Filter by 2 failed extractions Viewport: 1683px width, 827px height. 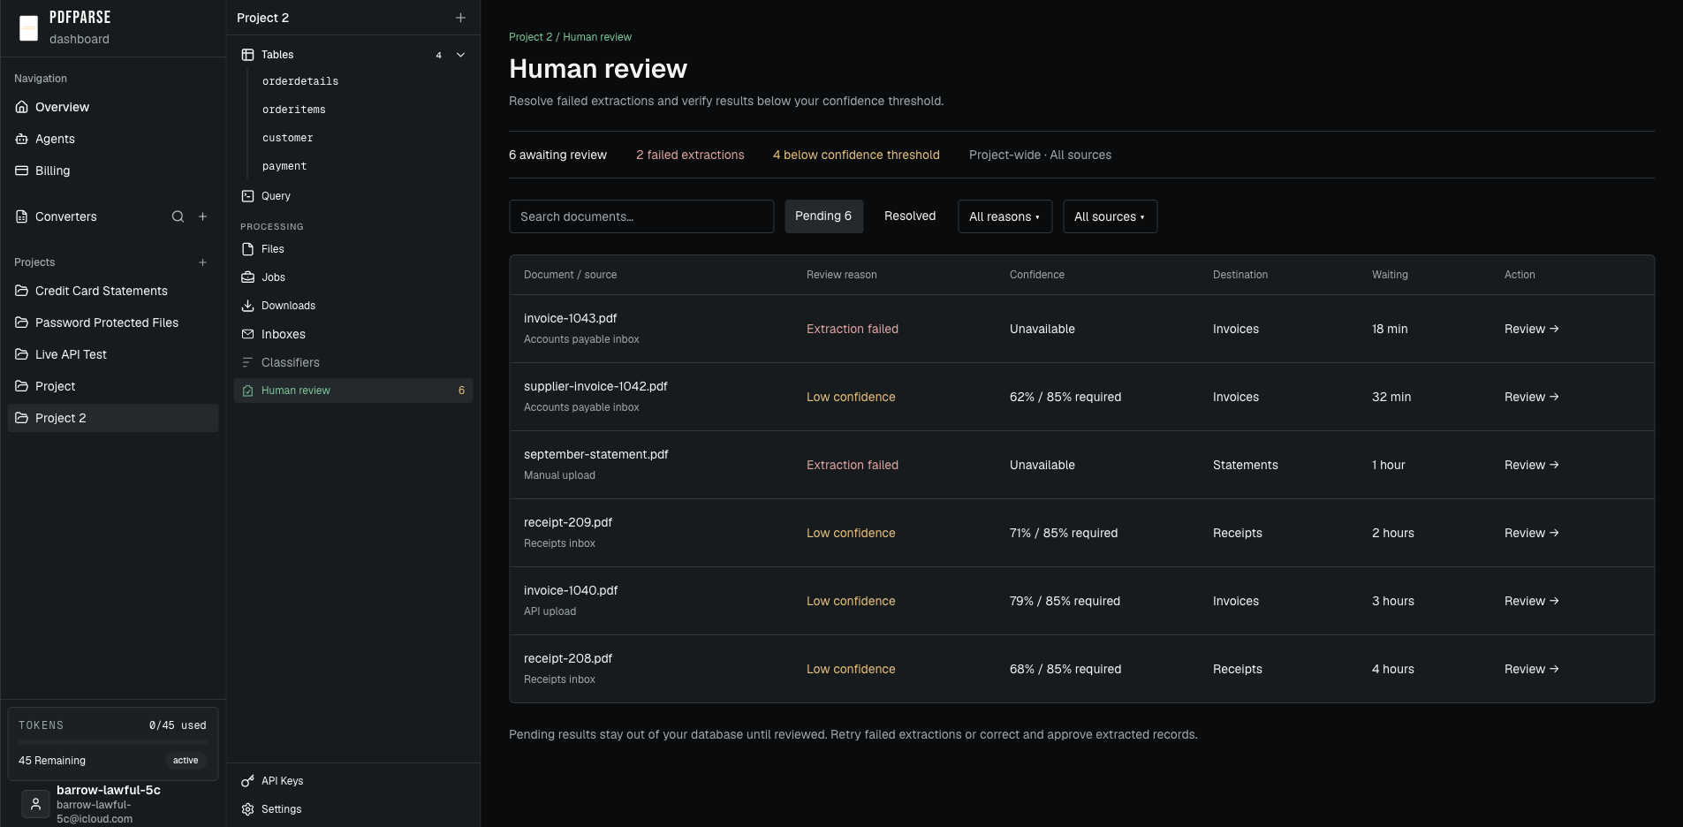click(x=690, y=155)
